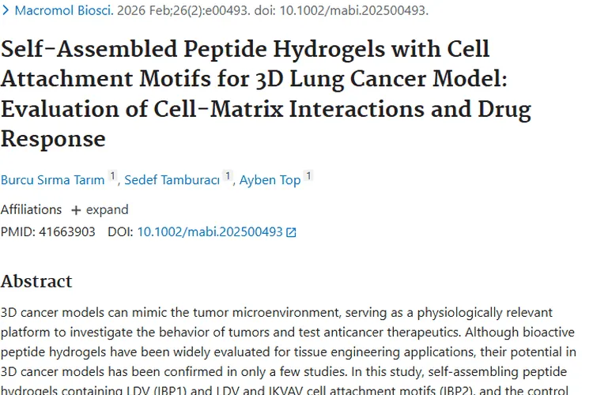
Task: Click the Affiliations label
Action: click(31, 210)
